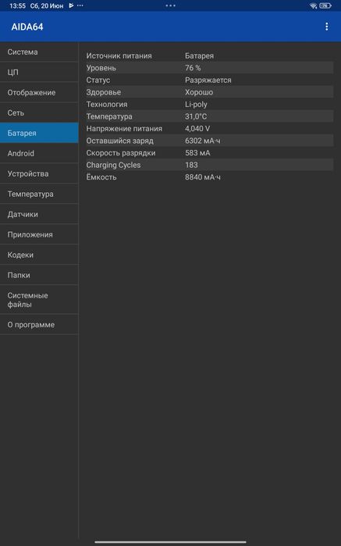Tap the date Сб, 20 Июн
Viewport: 341px width, 546px height.
click(x=47, y=6)
